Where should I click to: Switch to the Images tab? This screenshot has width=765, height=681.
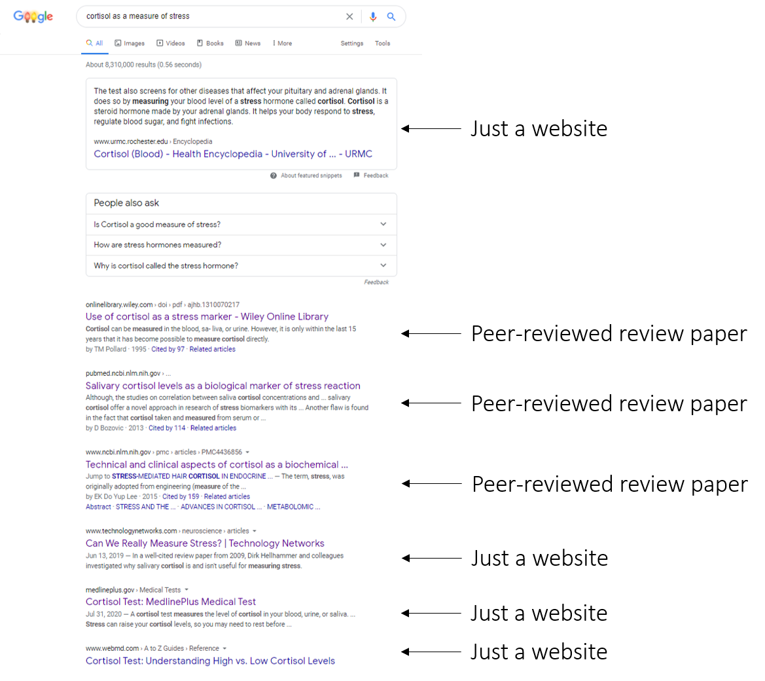[130, 43]
